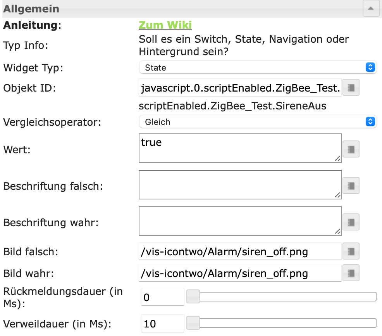Screen dimensions: 382x336
Task: Open object picker icon beside Objekt ID
Action: [351, 88]
